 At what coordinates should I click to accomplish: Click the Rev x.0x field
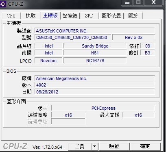click(133, 37)
